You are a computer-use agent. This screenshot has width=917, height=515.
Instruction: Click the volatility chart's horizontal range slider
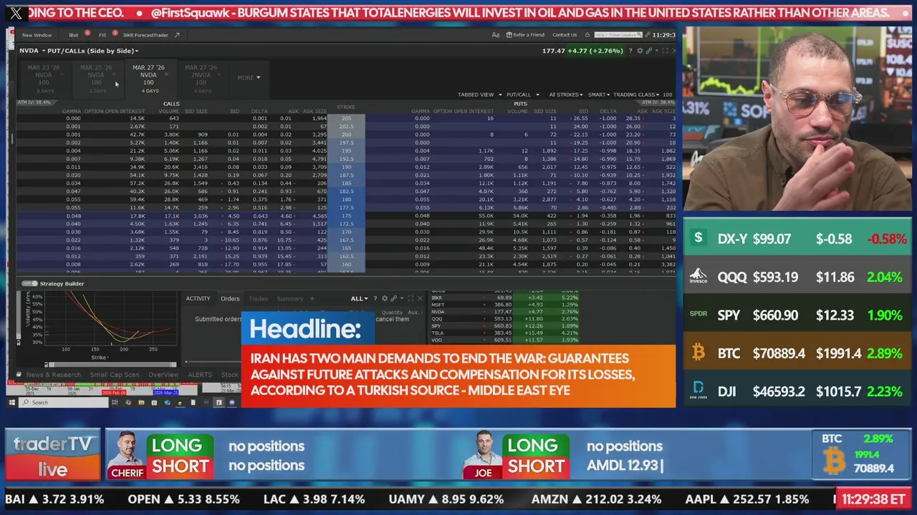111,365
